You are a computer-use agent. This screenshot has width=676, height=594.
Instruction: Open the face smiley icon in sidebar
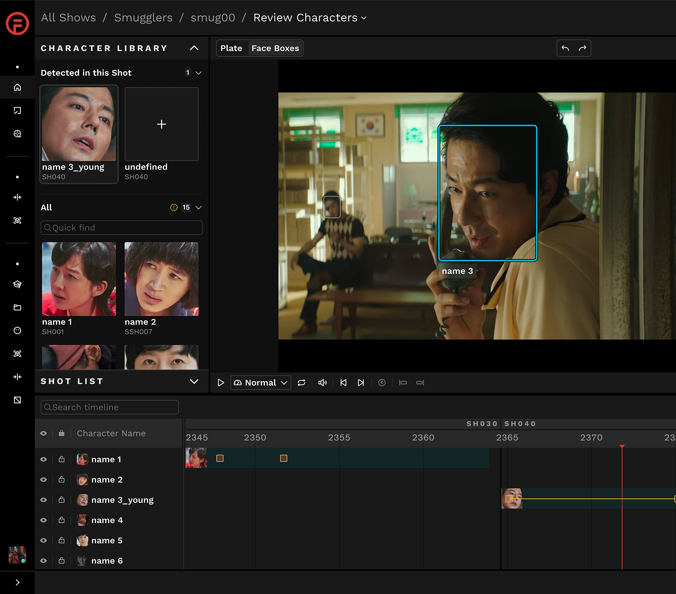[17, 330]
